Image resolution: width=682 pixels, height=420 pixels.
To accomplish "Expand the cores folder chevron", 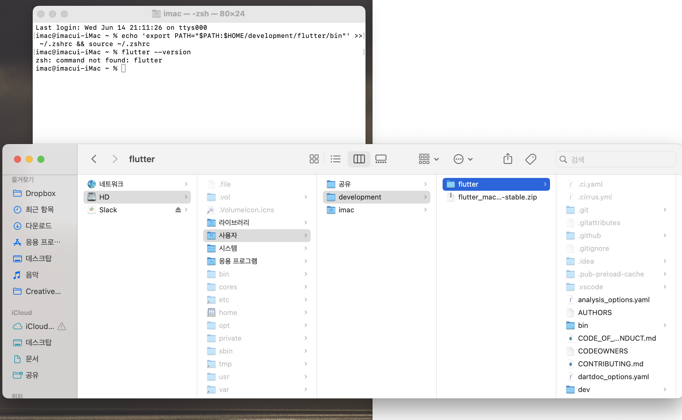I will [x=306, y=287].
